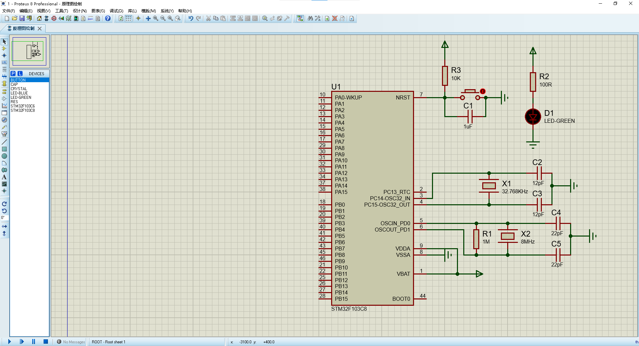Image resolution: width=639 pixels, height=346 pixels.
Task: Select the 2D circle drawing tool
Action: pos(4,156)
